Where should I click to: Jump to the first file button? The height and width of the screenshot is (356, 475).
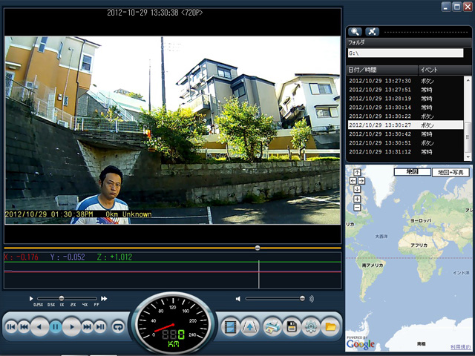[x=11, y=326]
